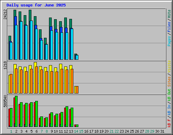Click the "Daily usage for June 2025" title
Screen dimensions: 173x135
(36, 5)
